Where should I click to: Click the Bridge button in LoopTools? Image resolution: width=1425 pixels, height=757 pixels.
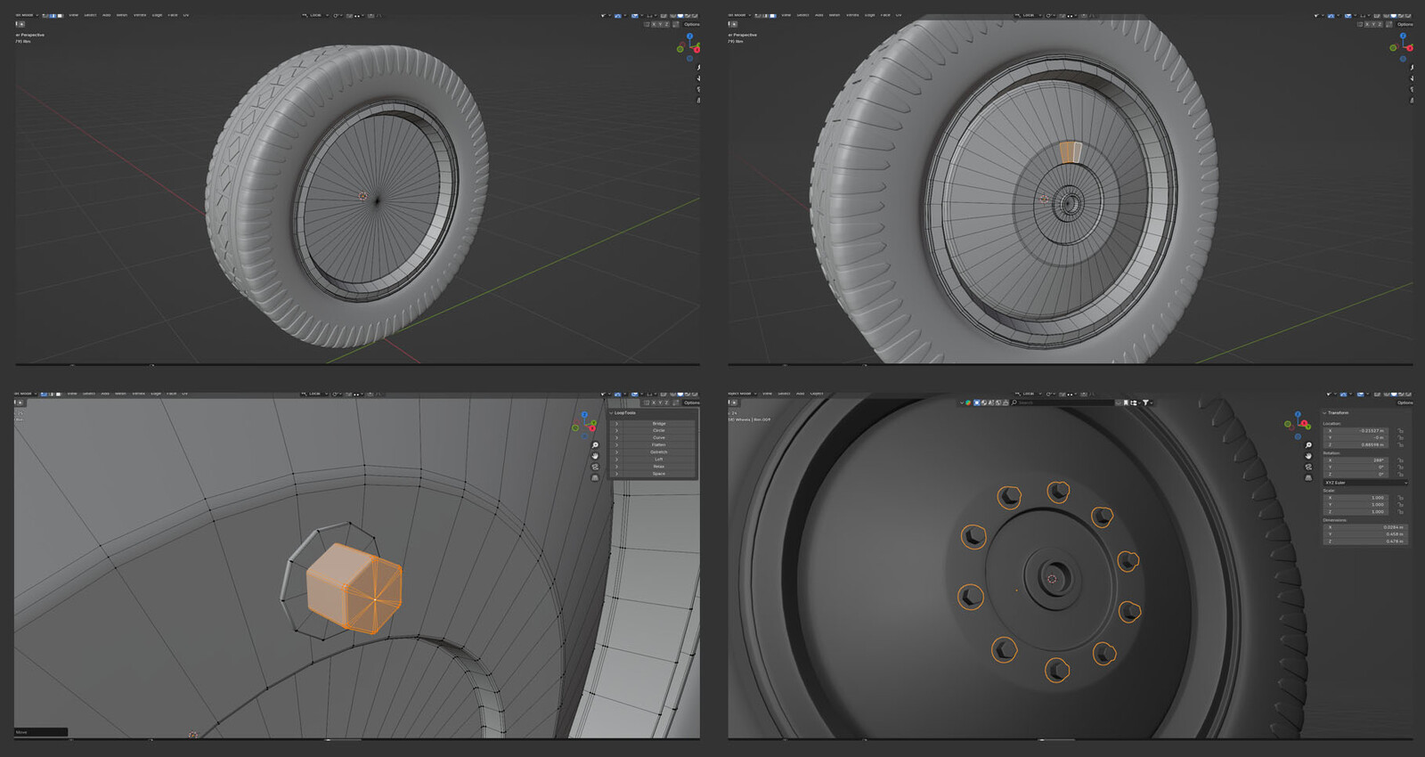659,424
